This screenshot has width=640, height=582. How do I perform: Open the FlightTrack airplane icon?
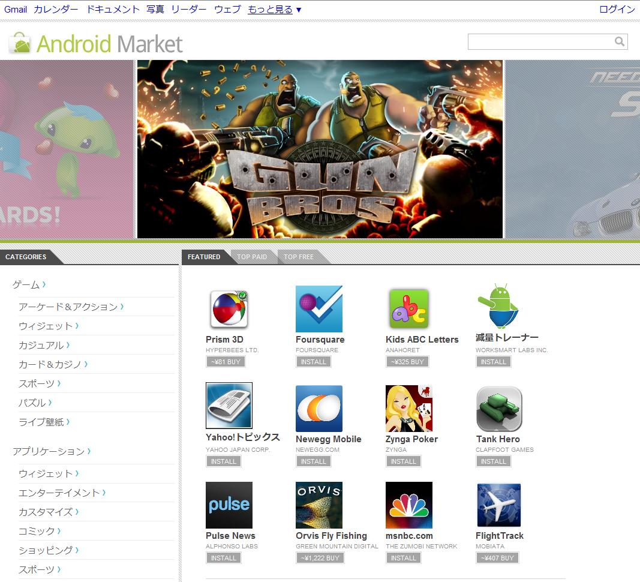[x=499, y=505]
